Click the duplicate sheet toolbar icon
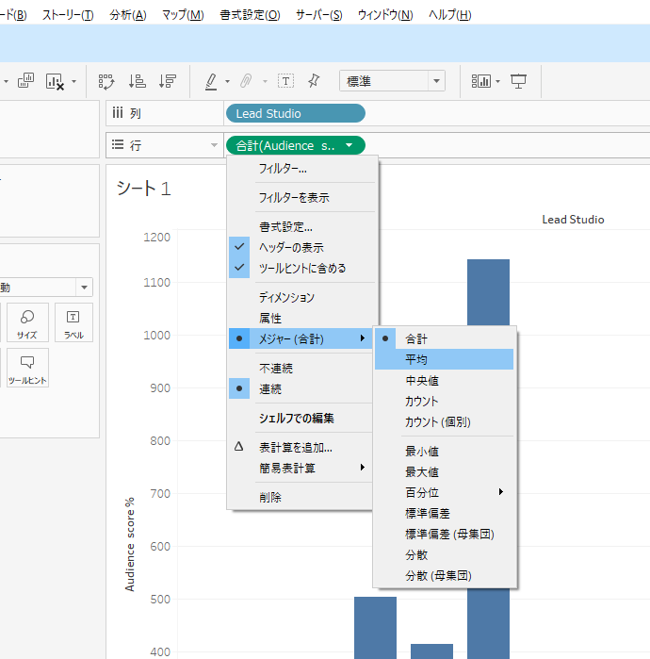650x659 pixels. tap(25, 81)
